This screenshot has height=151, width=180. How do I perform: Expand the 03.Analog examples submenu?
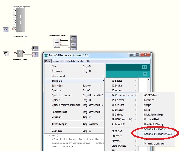coord(122,90)
